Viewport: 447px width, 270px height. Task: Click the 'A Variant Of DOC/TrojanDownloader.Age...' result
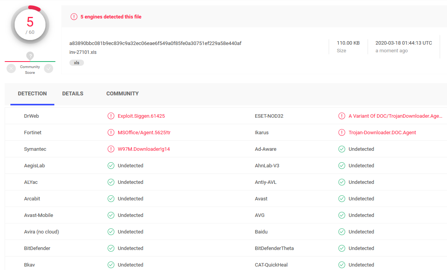pos(395,116)
